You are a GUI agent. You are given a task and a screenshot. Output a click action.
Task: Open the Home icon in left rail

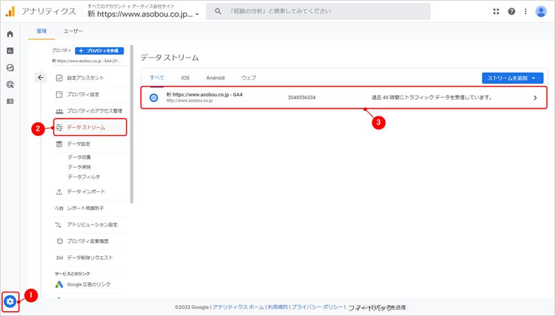click(x=10, y=34)
